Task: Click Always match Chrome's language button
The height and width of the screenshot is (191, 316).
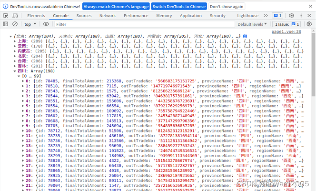Action: pos(116,7)
